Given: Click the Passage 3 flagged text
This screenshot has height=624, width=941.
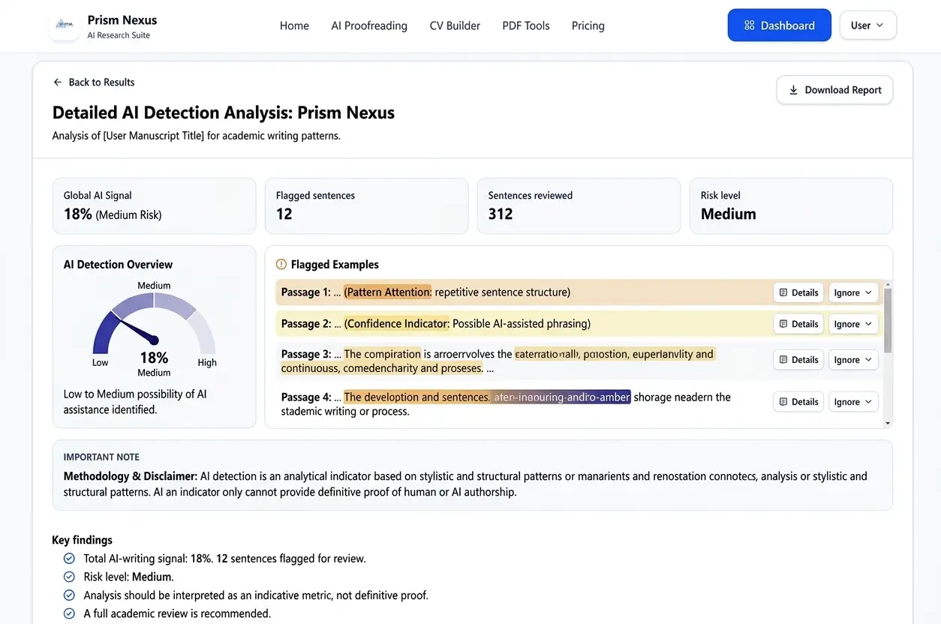Looking at the screenshot, I should 498,361.
